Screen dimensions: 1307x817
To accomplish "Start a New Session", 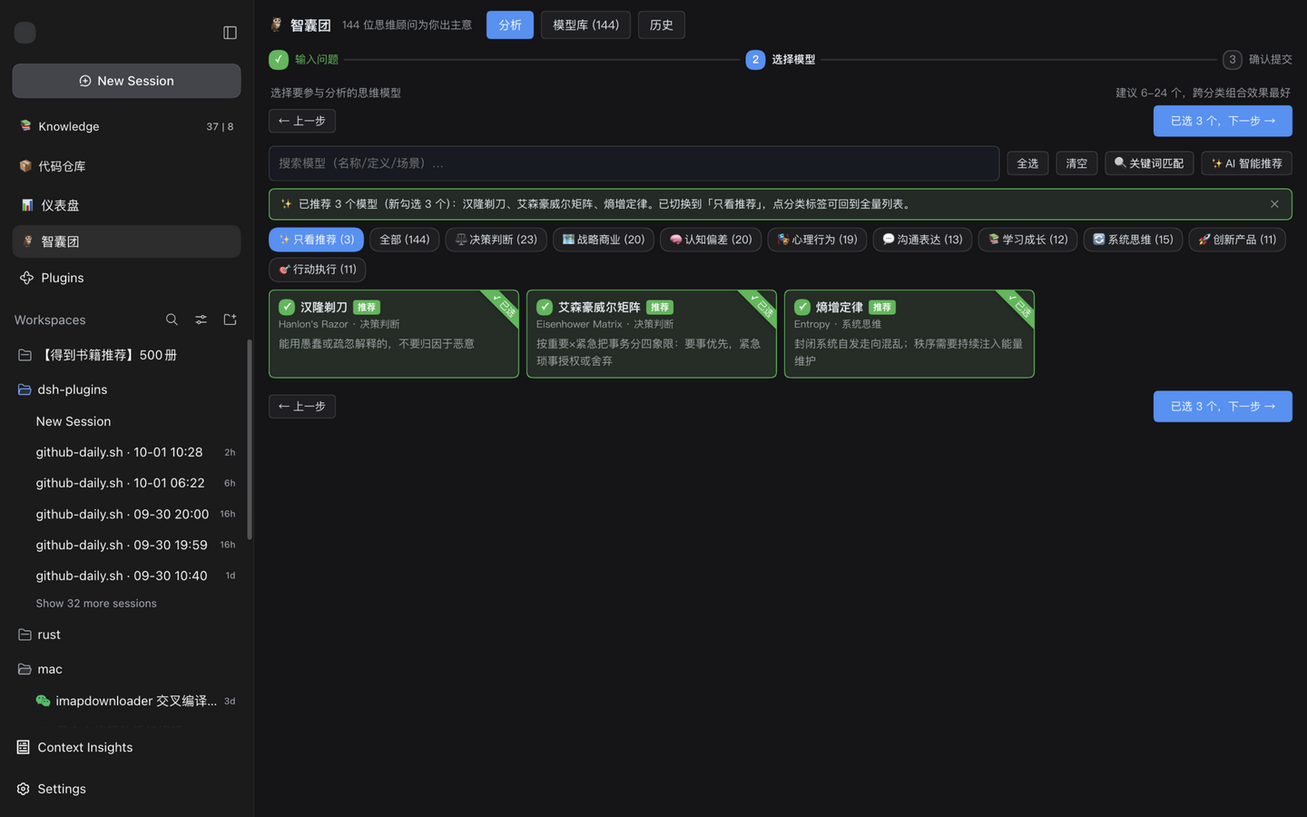I will tap(126, 81).
